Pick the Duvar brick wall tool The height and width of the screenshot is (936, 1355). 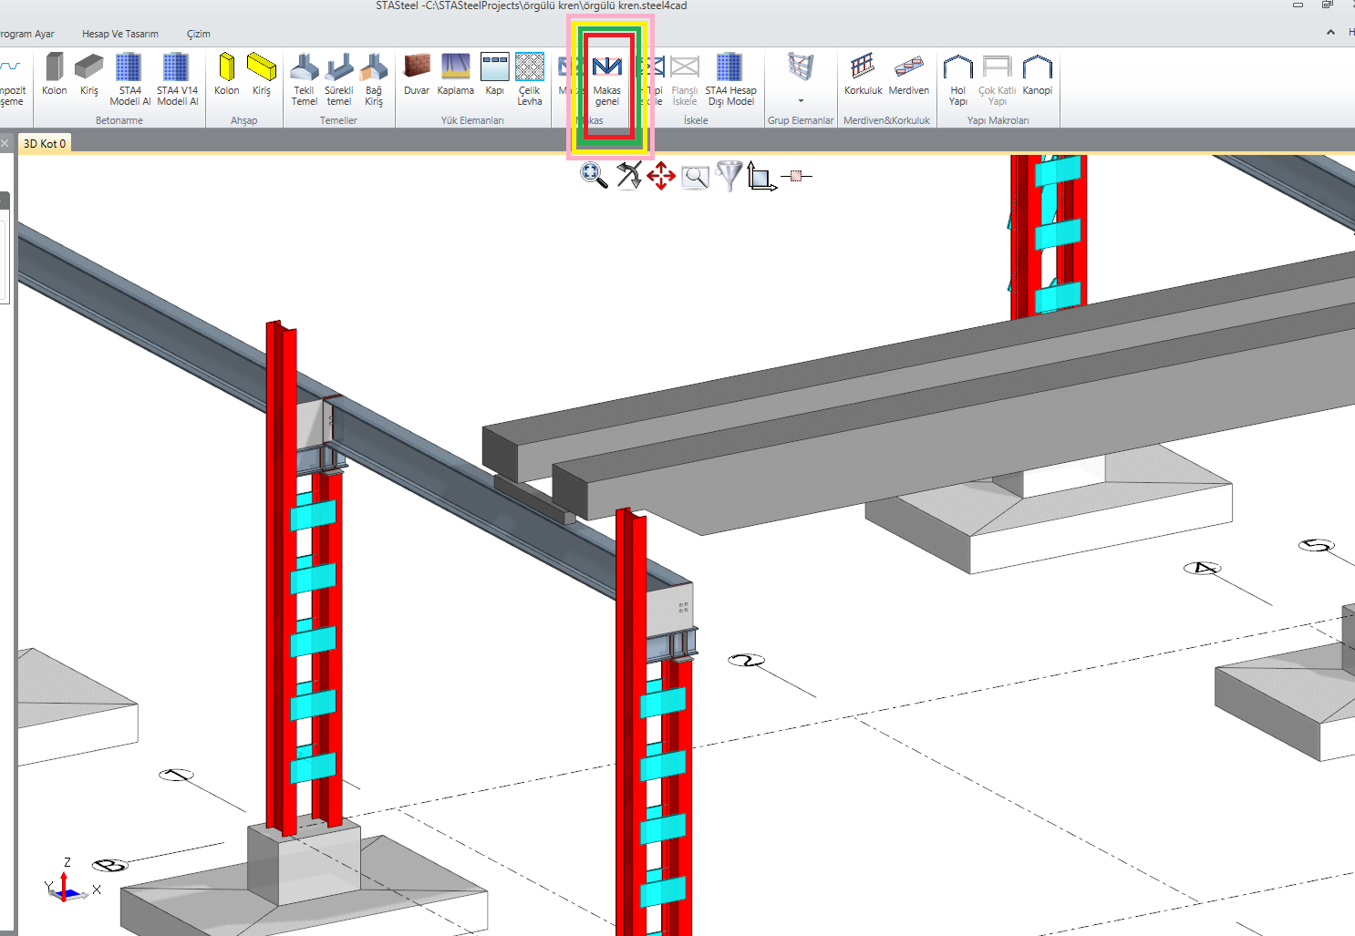[x=417, y=75]
